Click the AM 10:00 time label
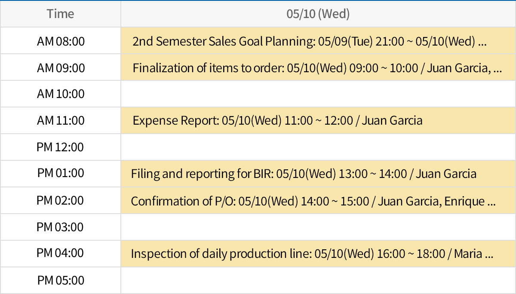 point(60,94)
